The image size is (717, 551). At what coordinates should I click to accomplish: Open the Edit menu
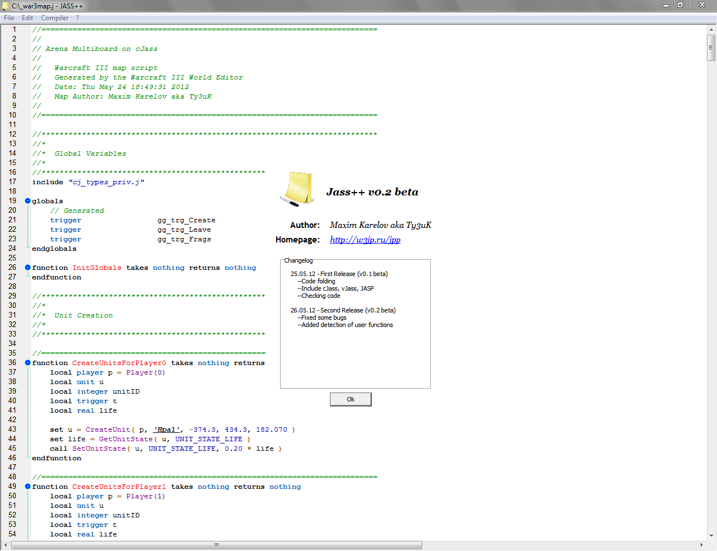[x=27, y=18]
